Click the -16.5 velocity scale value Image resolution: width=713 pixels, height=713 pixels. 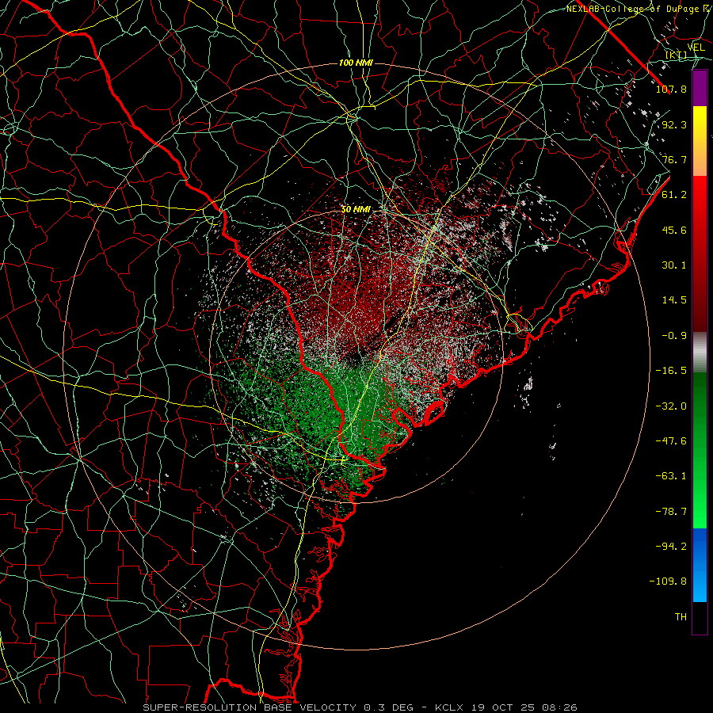[x=671, y=371]
